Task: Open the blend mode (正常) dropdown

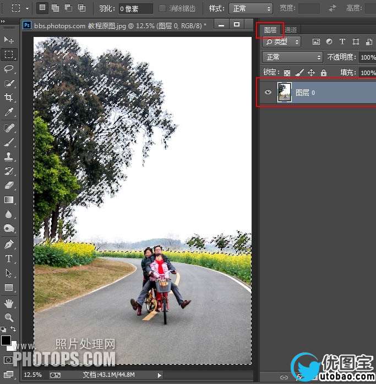Action: [292, 57]
